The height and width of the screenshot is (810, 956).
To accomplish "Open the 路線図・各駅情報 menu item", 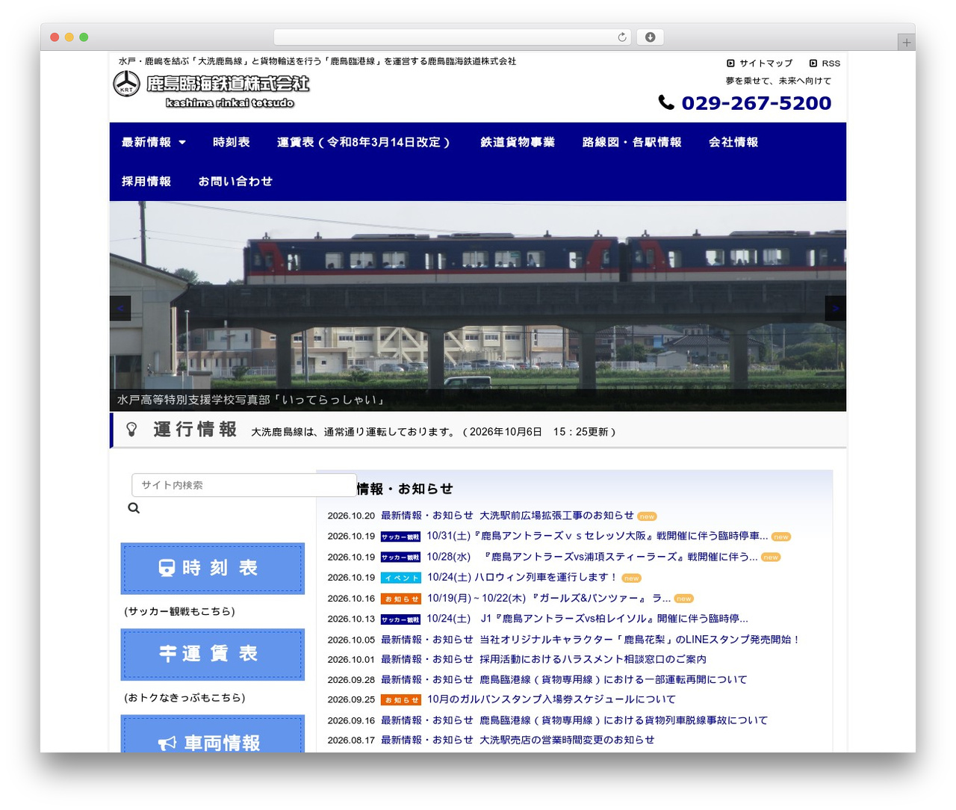I will coord(632,142).
